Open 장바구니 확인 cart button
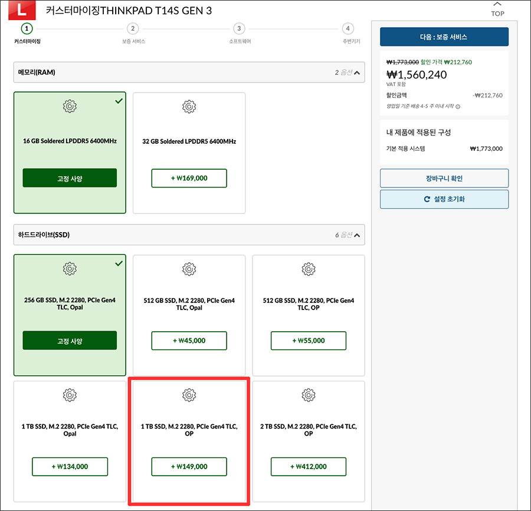 (x=444, y=178)
